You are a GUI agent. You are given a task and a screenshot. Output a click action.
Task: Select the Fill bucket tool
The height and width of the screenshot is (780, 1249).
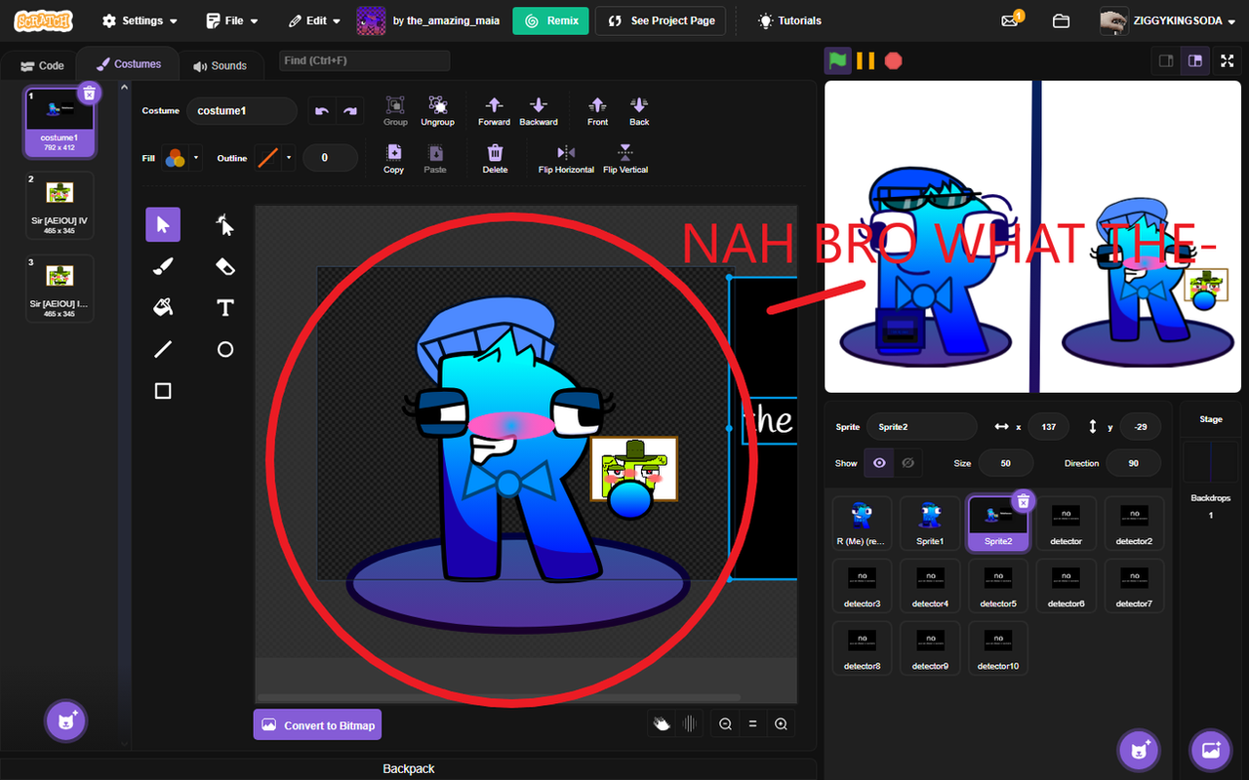[x=163, y=307]
